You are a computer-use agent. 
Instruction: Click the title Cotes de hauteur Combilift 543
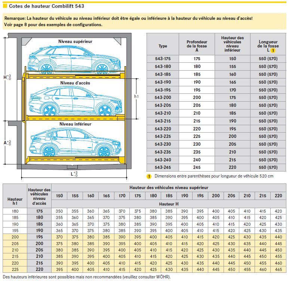coord(46,6)
